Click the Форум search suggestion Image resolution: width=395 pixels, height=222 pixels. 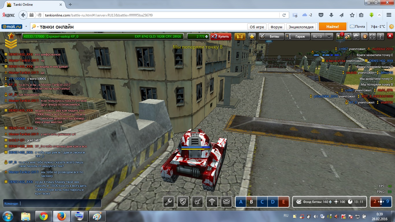coord(276,27)
